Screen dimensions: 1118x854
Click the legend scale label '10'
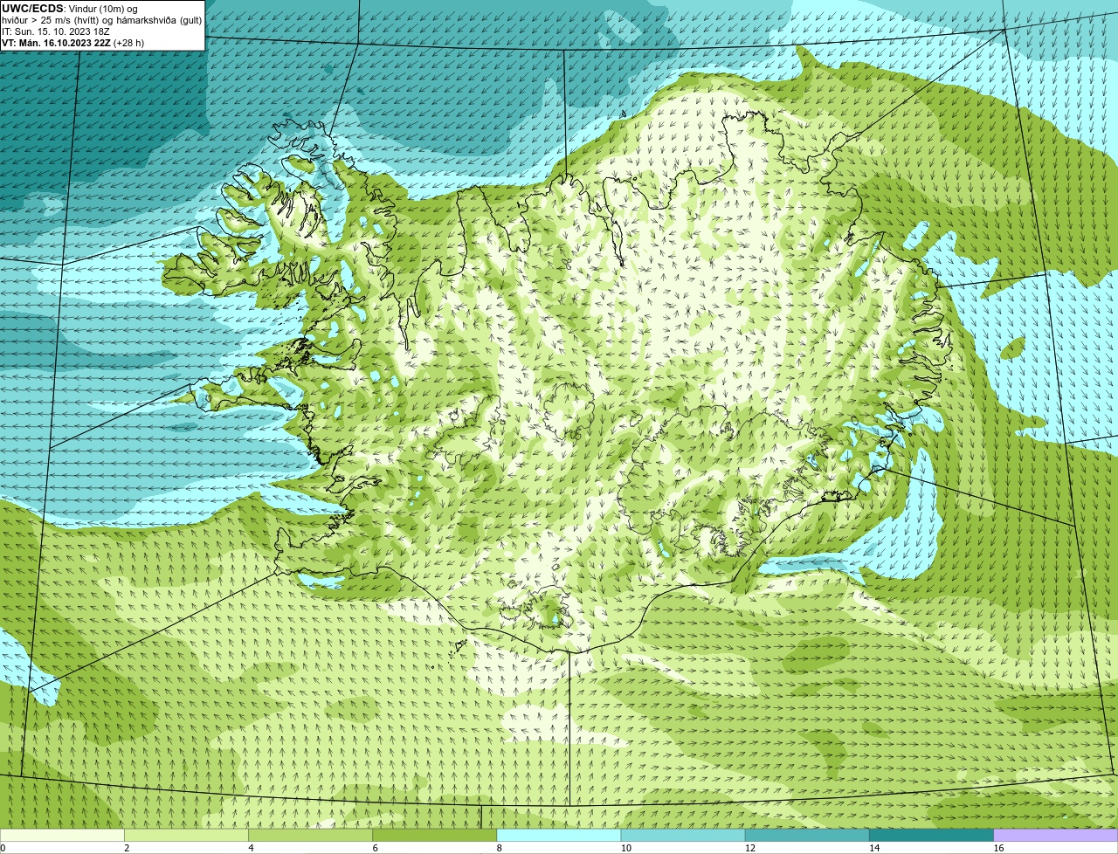[x=625, y=848]
